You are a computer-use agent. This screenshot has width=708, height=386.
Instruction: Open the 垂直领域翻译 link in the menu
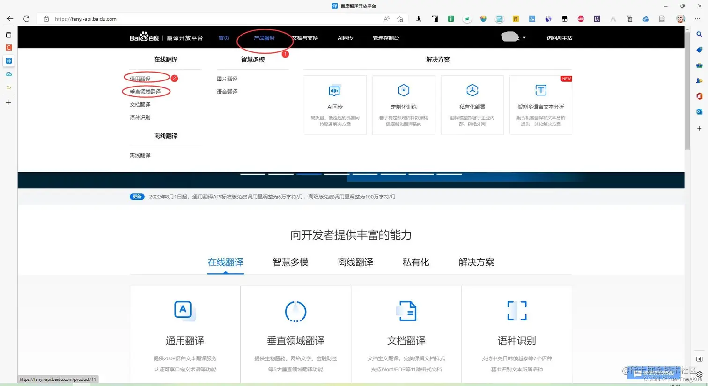click(147, 92)
